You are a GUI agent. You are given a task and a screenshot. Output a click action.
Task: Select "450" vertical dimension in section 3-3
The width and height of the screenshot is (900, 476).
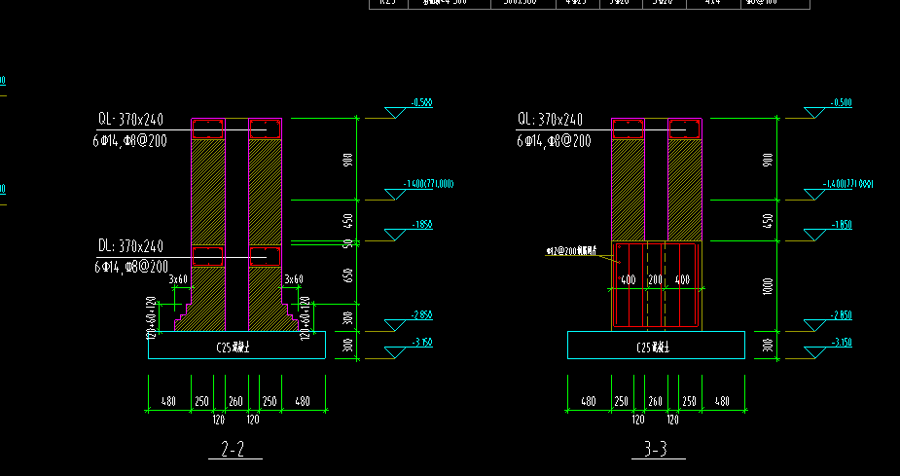click(769, 221)
